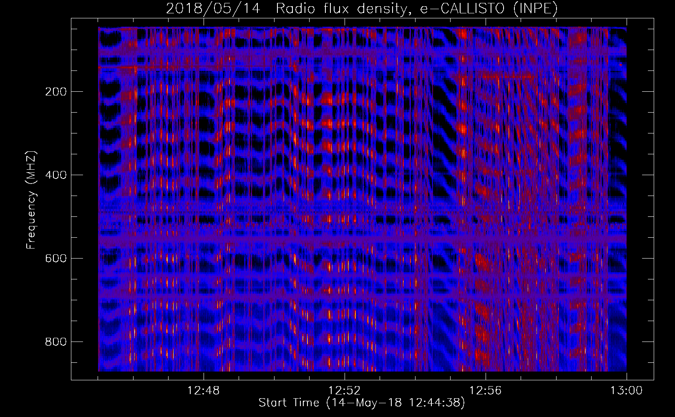This screenshot has width=675, height=417.
Task: Click the 12:56 time tick label
Action: tap(486, 391)
